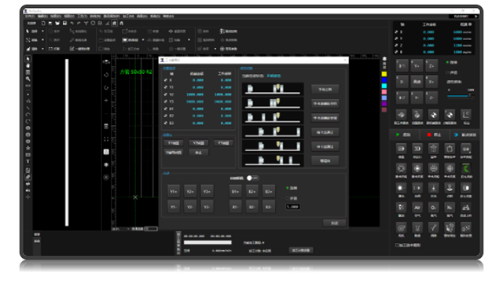Click the undo arrow in top toolbar
This screenshot has width=503, height=283.
72,23
